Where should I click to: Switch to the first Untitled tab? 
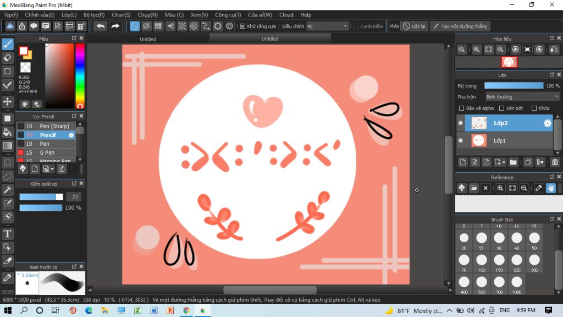tap(148, 39)
